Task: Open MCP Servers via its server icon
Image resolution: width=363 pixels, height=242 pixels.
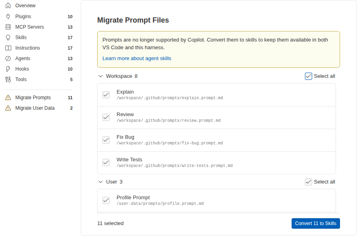Action: [8, 27]
